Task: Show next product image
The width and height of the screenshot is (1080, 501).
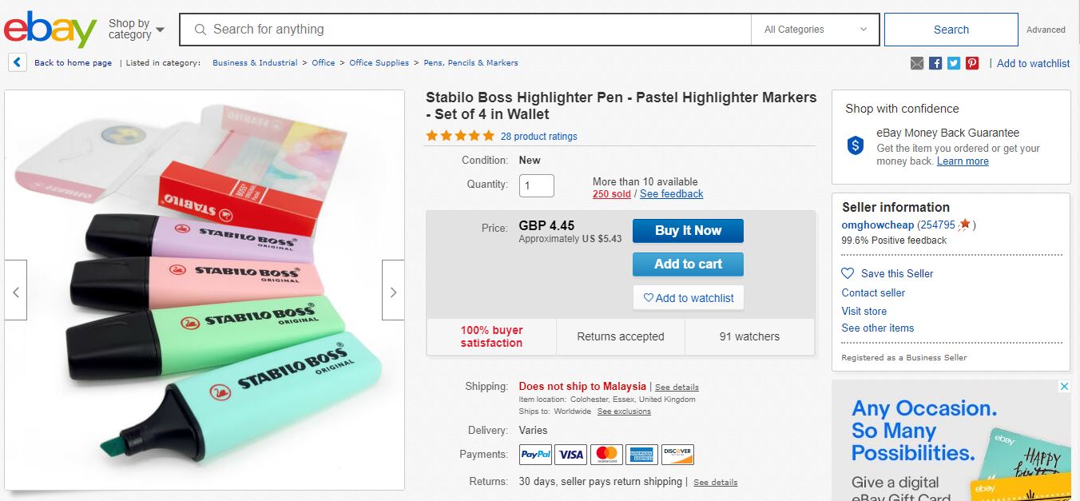Action: 393,290
